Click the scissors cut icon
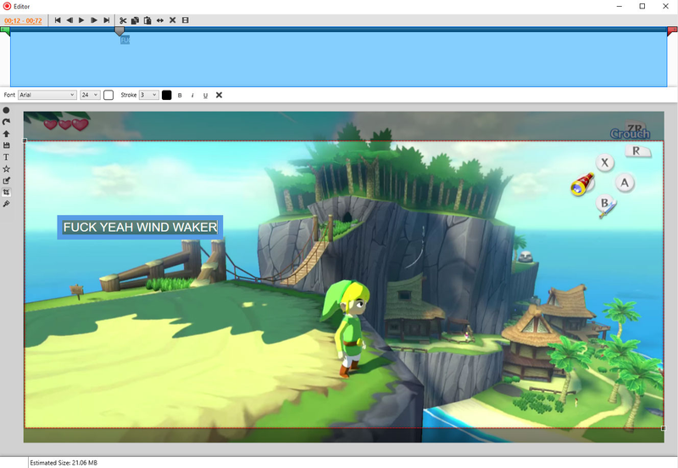 tap(123, 20)
